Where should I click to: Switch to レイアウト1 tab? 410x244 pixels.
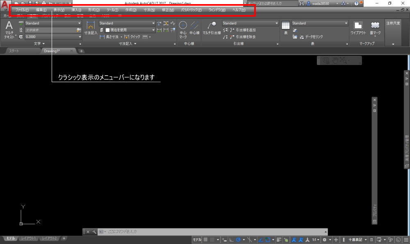29,239
